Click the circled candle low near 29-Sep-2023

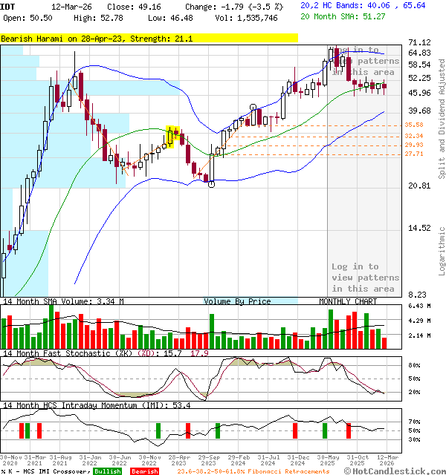point(212,184)
